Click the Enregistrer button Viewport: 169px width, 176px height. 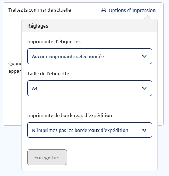[47, 157]
